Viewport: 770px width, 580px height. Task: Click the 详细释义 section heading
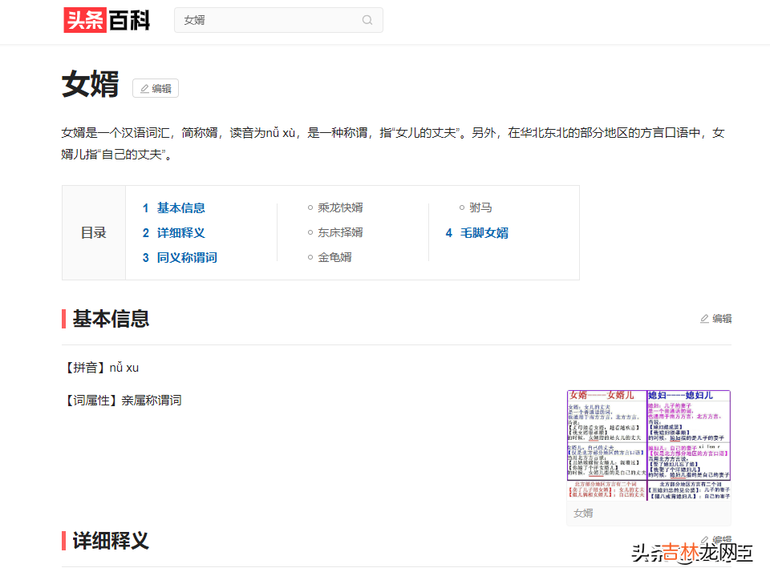[x=111, y=540]
